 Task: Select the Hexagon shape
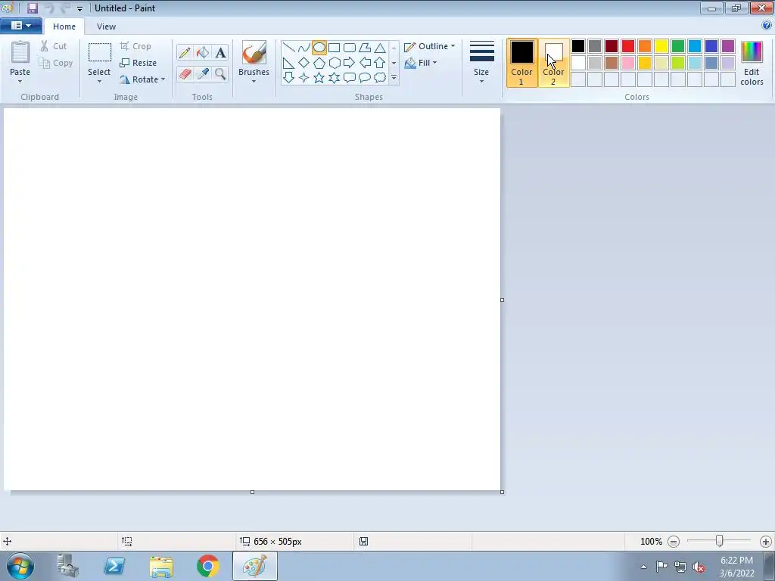(x=334, y=63)
